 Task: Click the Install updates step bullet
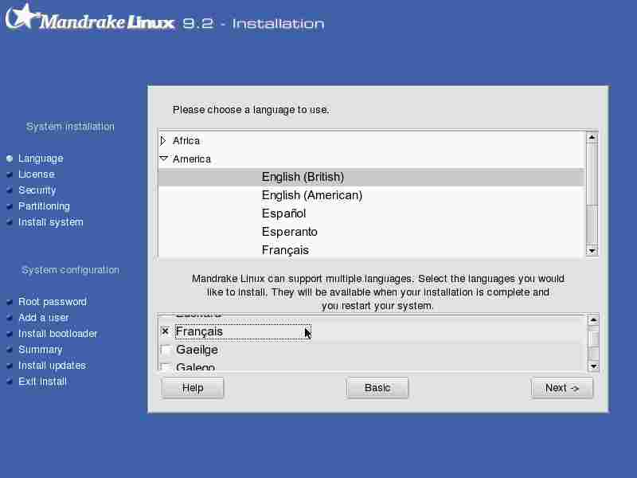pos(10,366)
